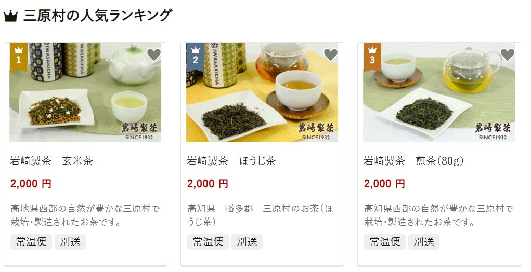Click the 三原村の人気ランキング heading
The width and height of the screenshot is (531, 272).
click(x=98, y=16)
